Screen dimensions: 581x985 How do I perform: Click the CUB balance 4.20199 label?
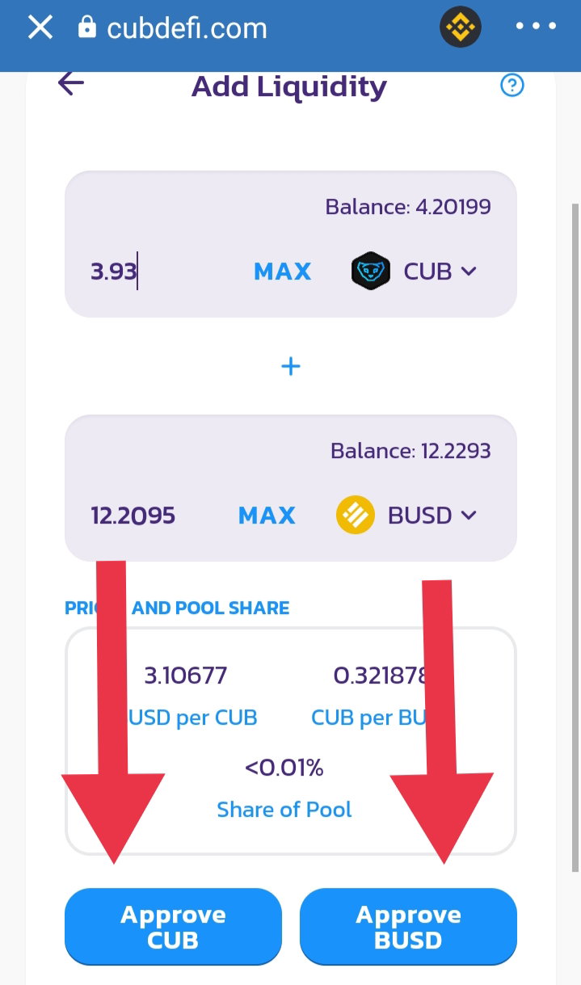(x=408, y=207)
